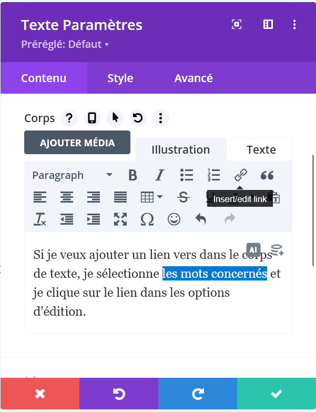
Task: Open the Paragraph format dropdown
Action: [x=72, y=175]
